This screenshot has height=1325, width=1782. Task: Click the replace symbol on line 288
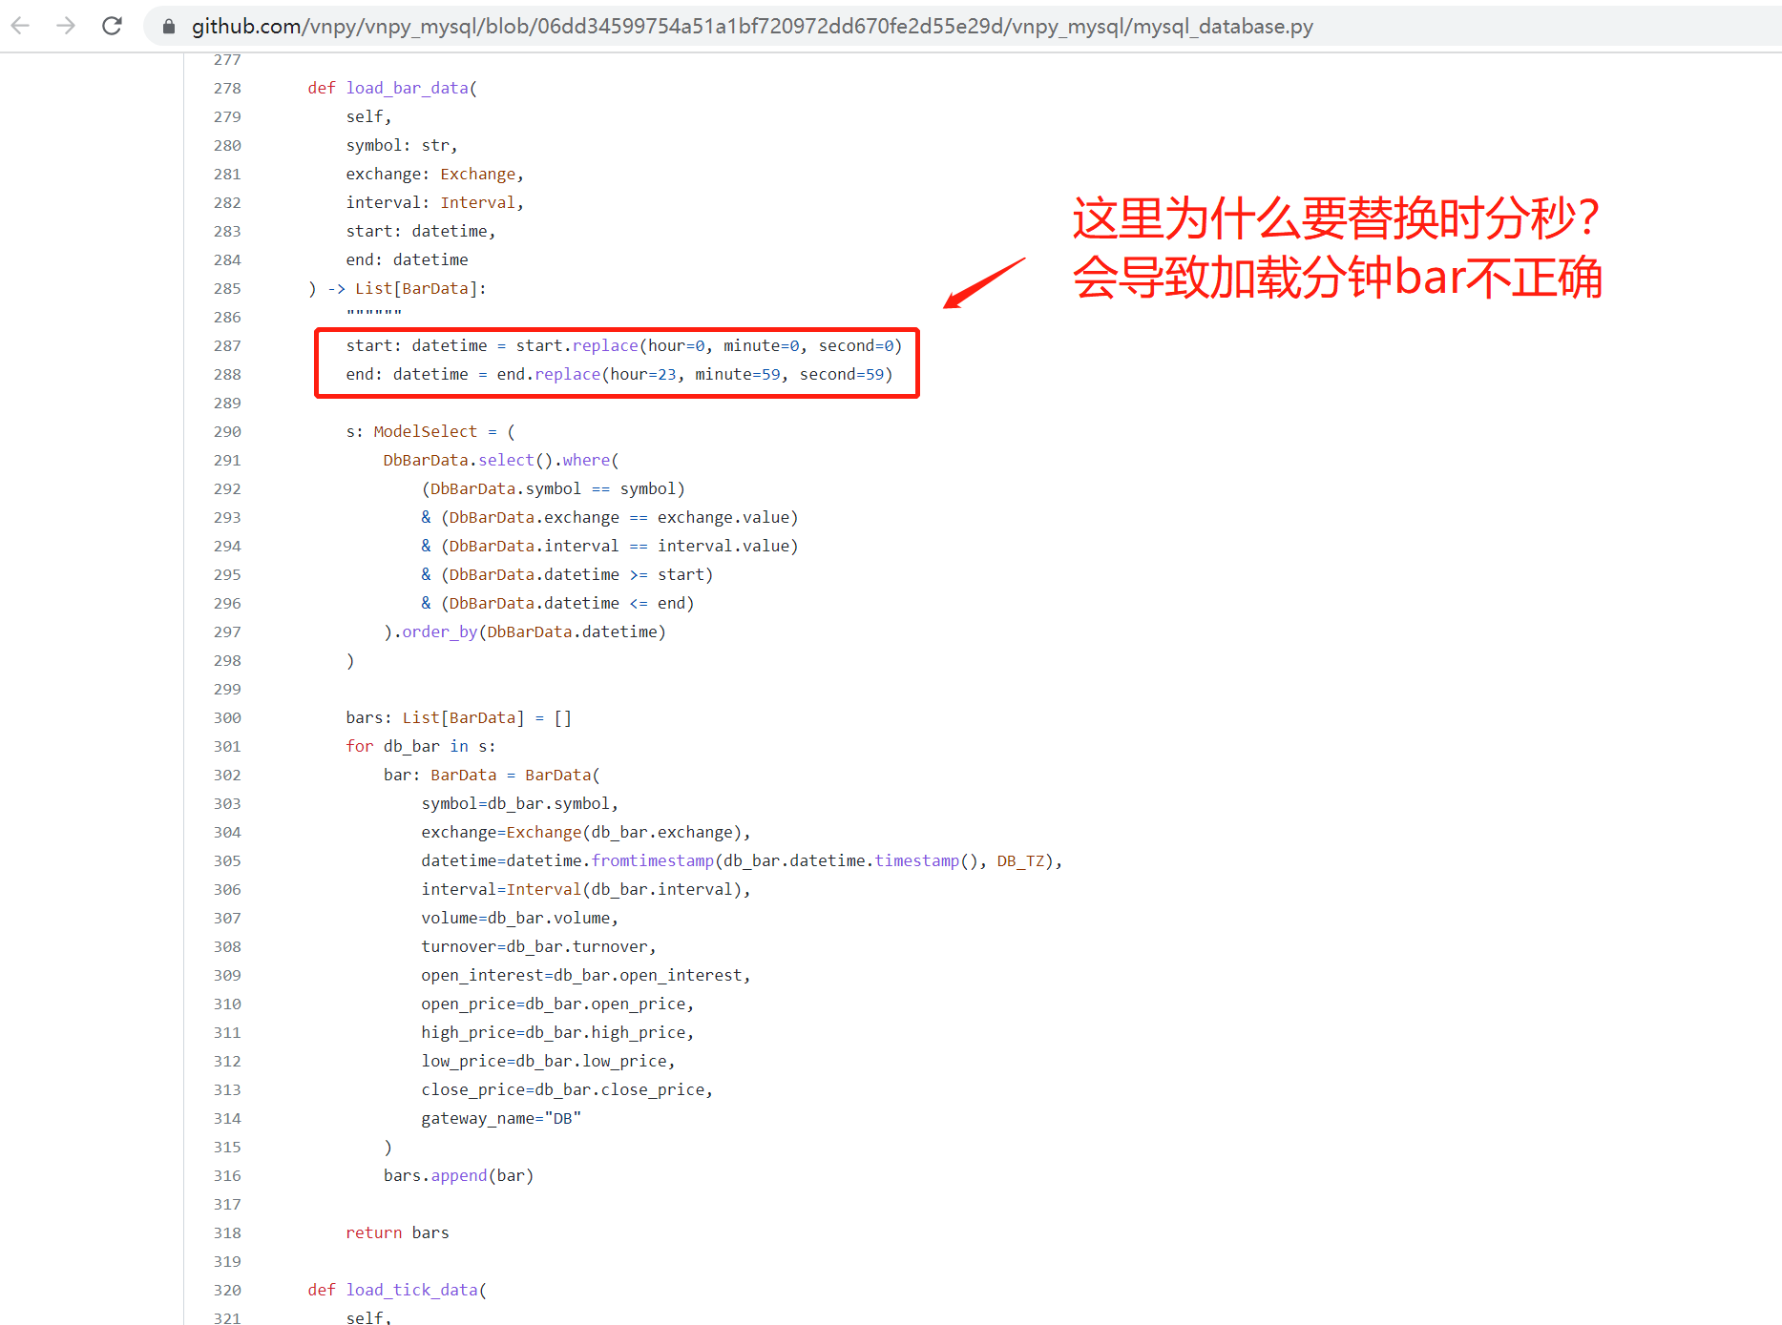pyautogui.click(x=567, y=374)
